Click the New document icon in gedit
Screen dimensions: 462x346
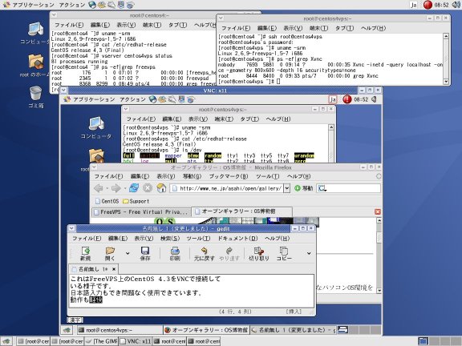click(x=86, y=253)
